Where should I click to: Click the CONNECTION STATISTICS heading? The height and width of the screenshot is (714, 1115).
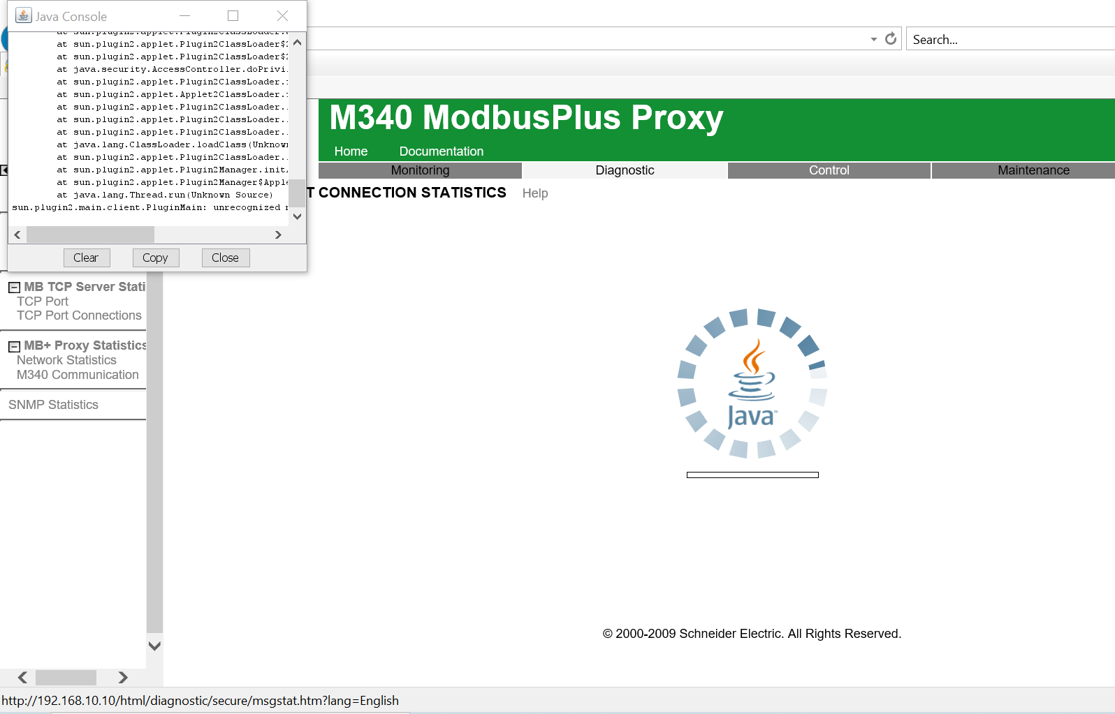coord(412,193)
